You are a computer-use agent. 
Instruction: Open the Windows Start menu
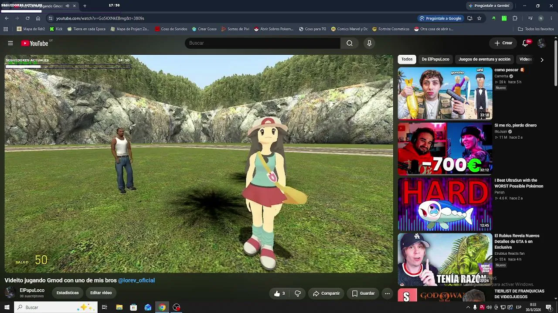point(7,307)
